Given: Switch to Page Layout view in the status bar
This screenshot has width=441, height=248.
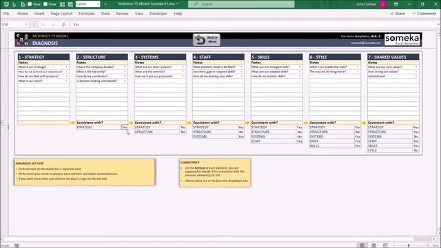Looking at the screenshot, I should point(373,245).
